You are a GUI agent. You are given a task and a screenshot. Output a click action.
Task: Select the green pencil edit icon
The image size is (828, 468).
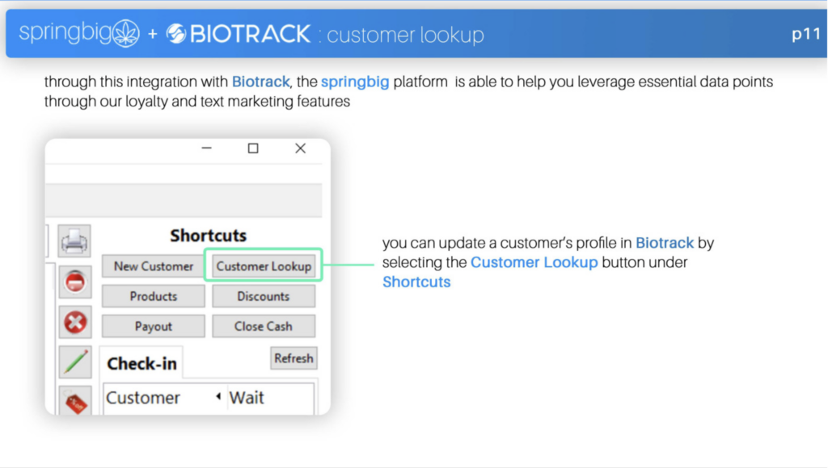coord(74,362)
